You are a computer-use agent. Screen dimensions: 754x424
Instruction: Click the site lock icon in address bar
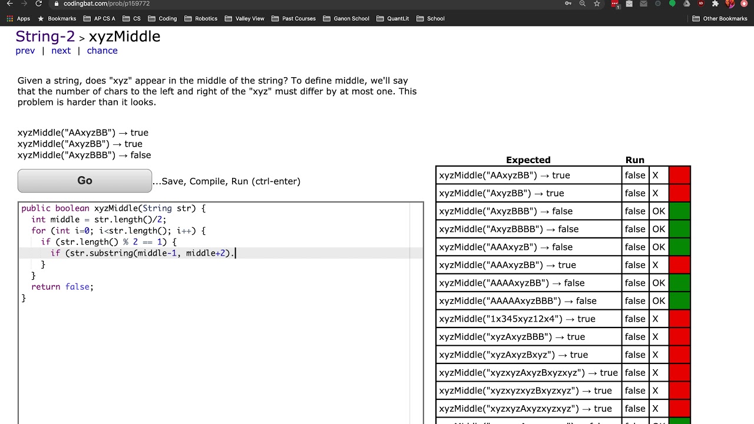[x=57, y=4]
